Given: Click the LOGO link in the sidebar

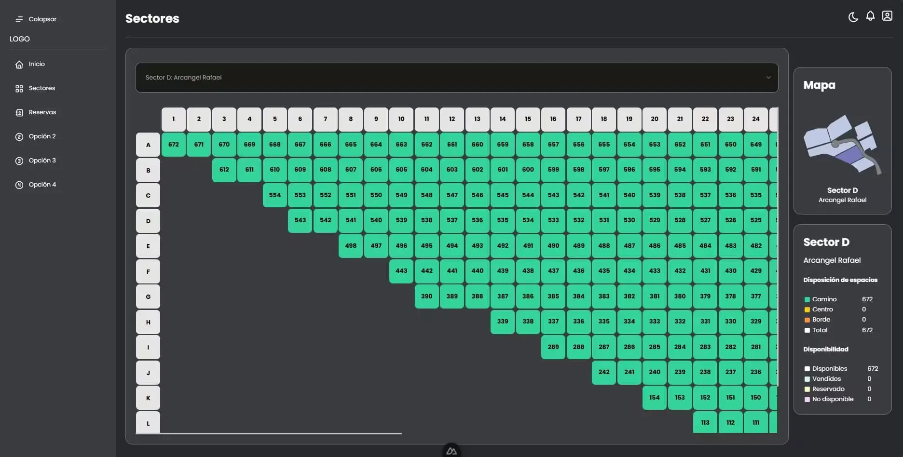Looking at the screenshot, I should tap(19, 39).
